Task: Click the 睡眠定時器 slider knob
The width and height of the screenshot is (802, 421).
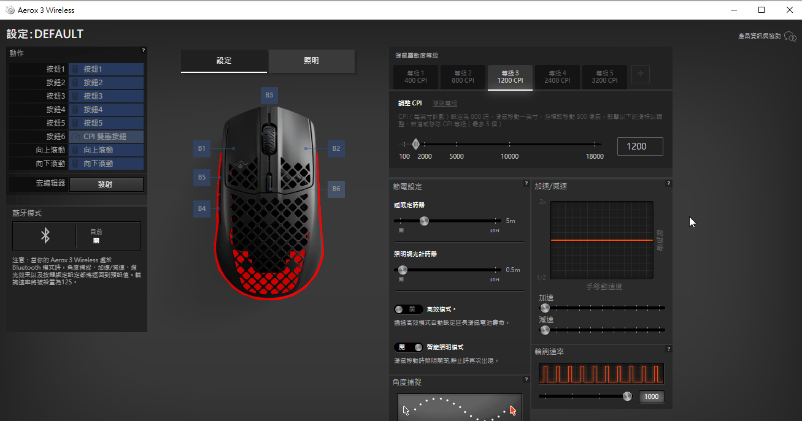Action: 424,221
